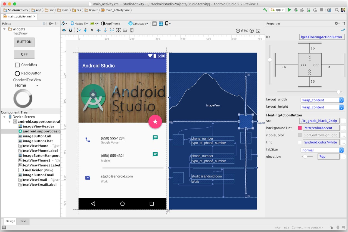
Task: Toggle Autoconnect with the magnet icon
Action: pyautogui.click(x=71, y=30)
